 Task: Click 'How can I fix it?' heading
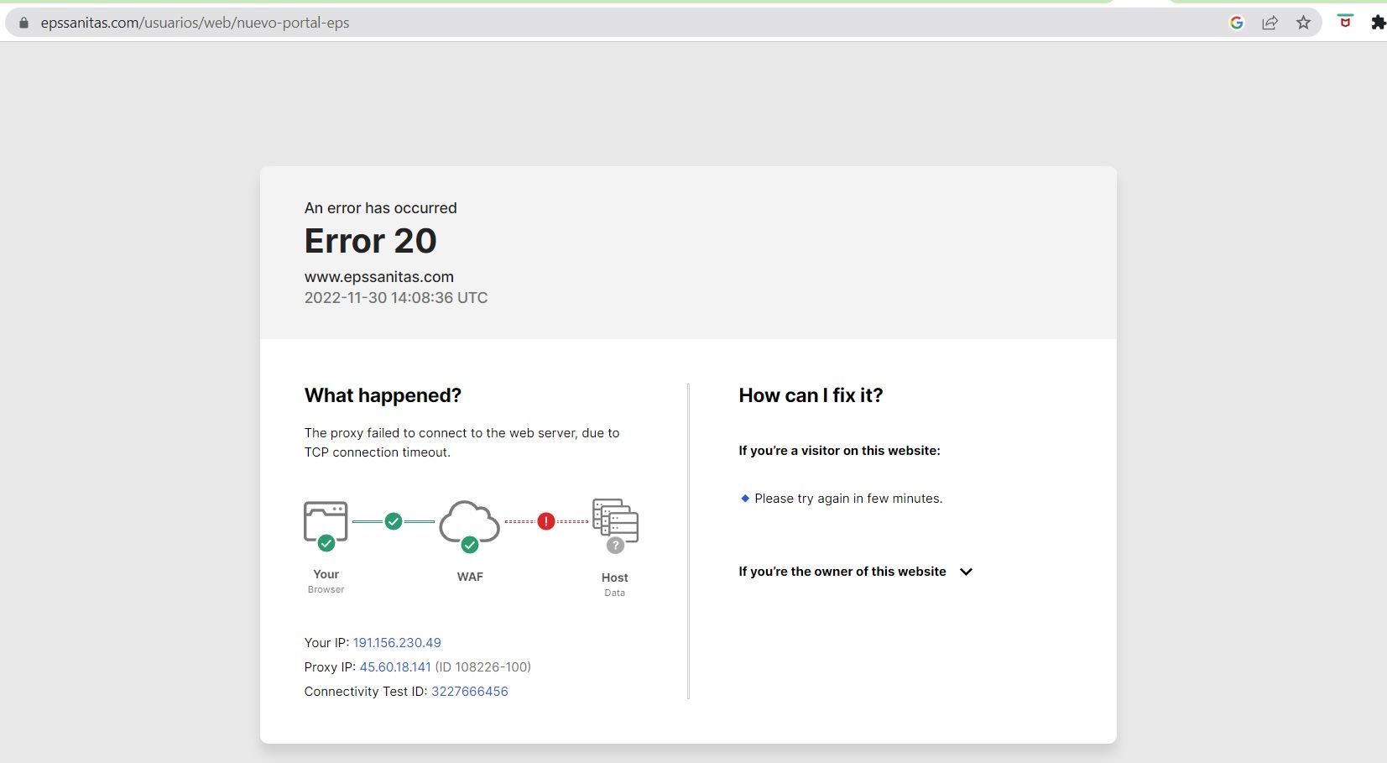pos(811,395)
